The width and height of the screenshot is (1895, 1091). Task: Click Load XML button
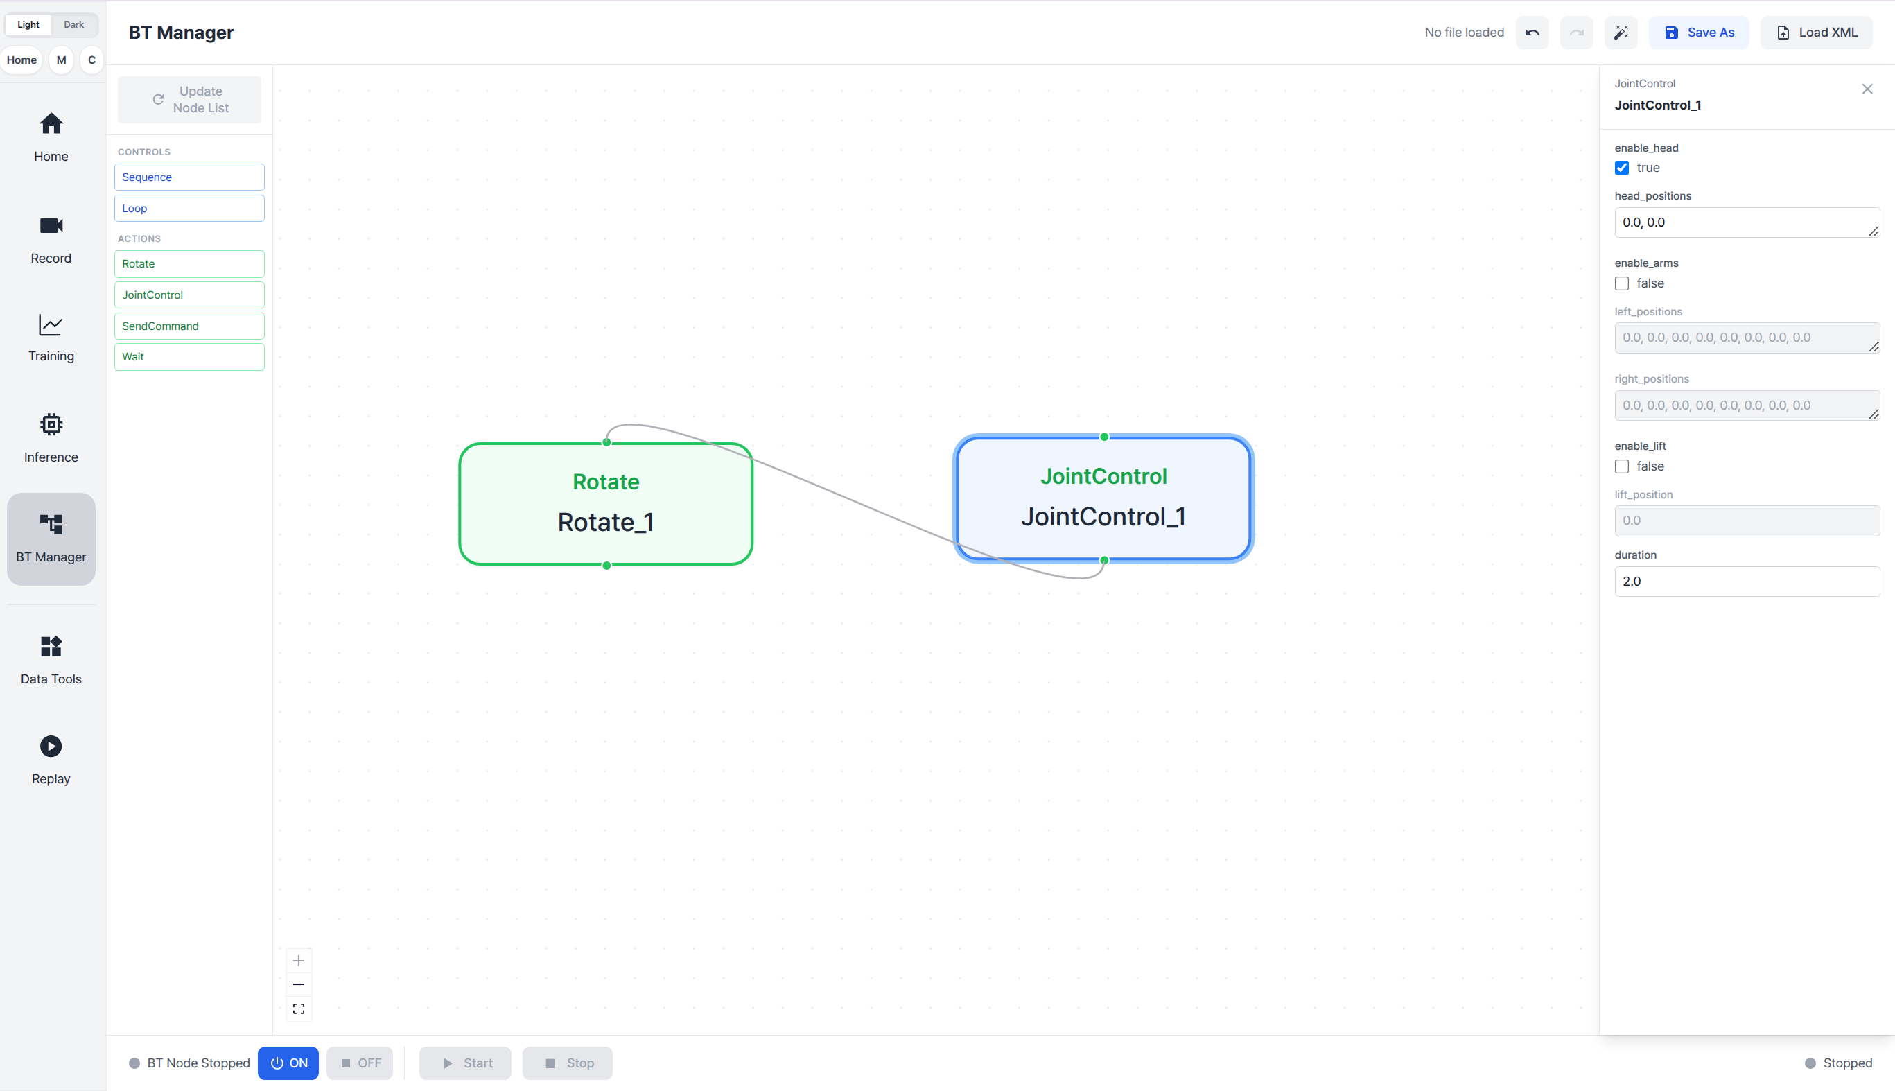tap(1815, 32)
